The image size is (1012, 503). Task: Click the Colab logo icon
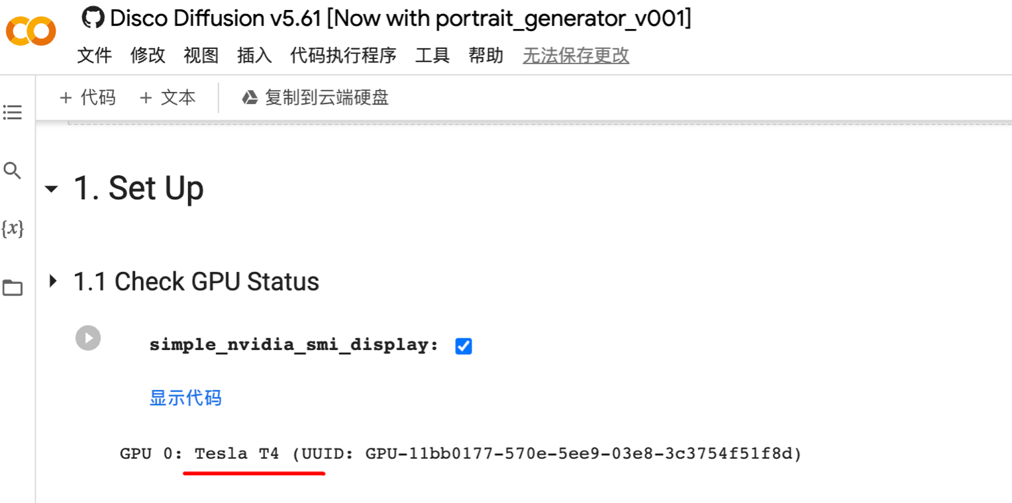pyautogui.click(x=31, y=30)
